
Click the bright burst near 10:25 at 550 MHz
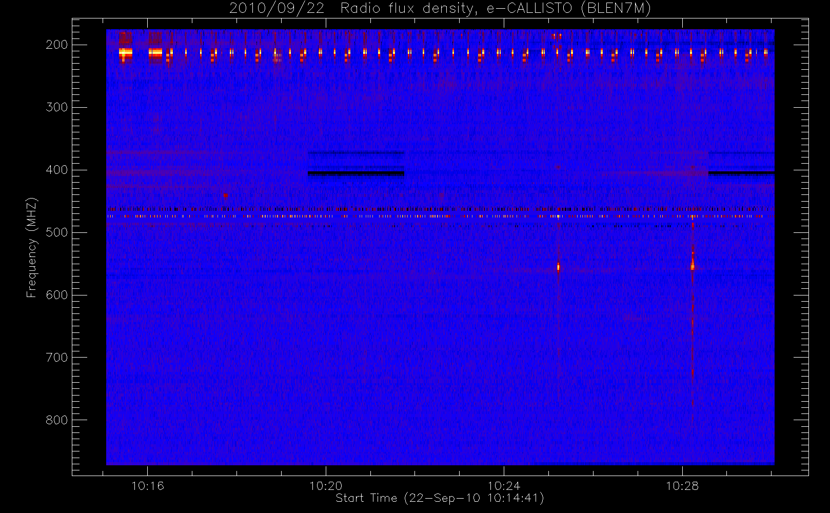559,267
